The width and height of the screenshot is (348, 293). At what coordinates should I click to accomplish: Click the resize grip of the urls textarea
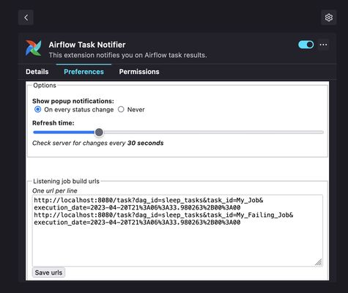[x=319, y=262]
